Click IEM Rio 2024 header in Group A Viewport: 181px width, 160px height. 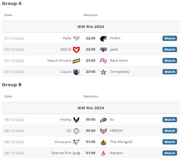click(90, 27)
